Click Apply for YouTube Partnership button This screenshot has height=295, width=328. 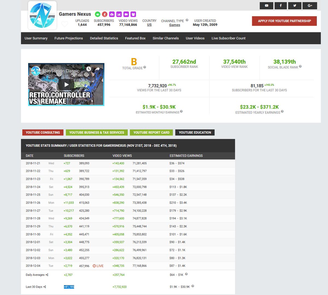click(x=284, y=21)
